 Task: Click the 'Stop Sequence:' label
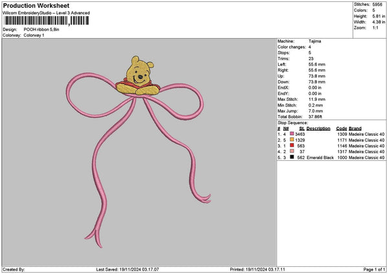[x=293, y=123]
